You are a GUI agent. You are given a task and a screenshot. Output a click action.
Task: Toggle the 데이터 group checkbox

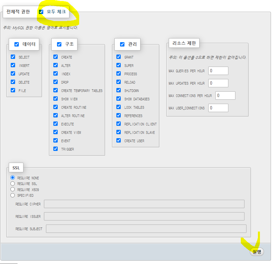pos(16,44)
